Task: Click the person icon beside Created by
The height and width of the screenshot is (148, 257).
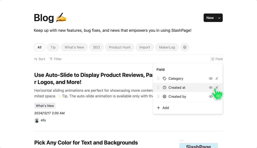Action: 164,96
